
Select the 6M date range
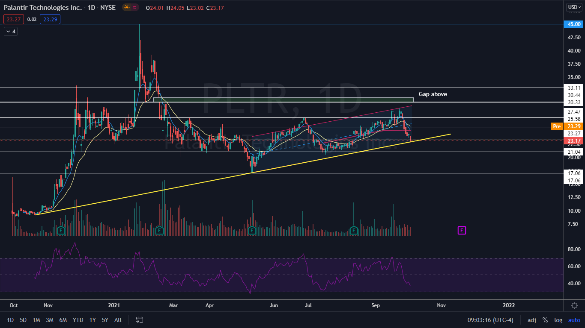63,320
